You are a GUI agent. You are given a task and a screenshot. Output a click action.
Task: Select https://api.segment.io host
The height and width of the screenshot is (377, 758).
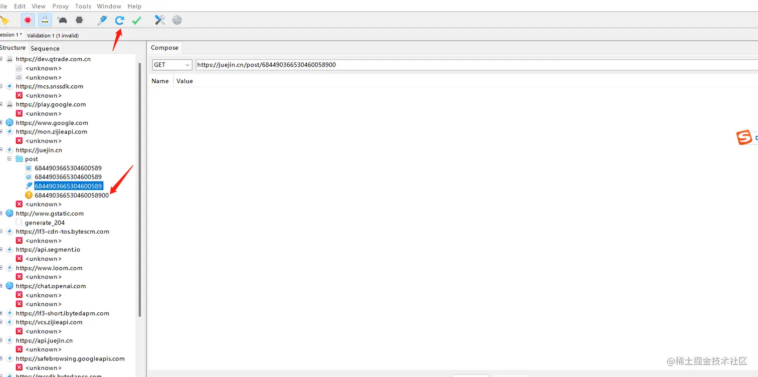[48, 250]
